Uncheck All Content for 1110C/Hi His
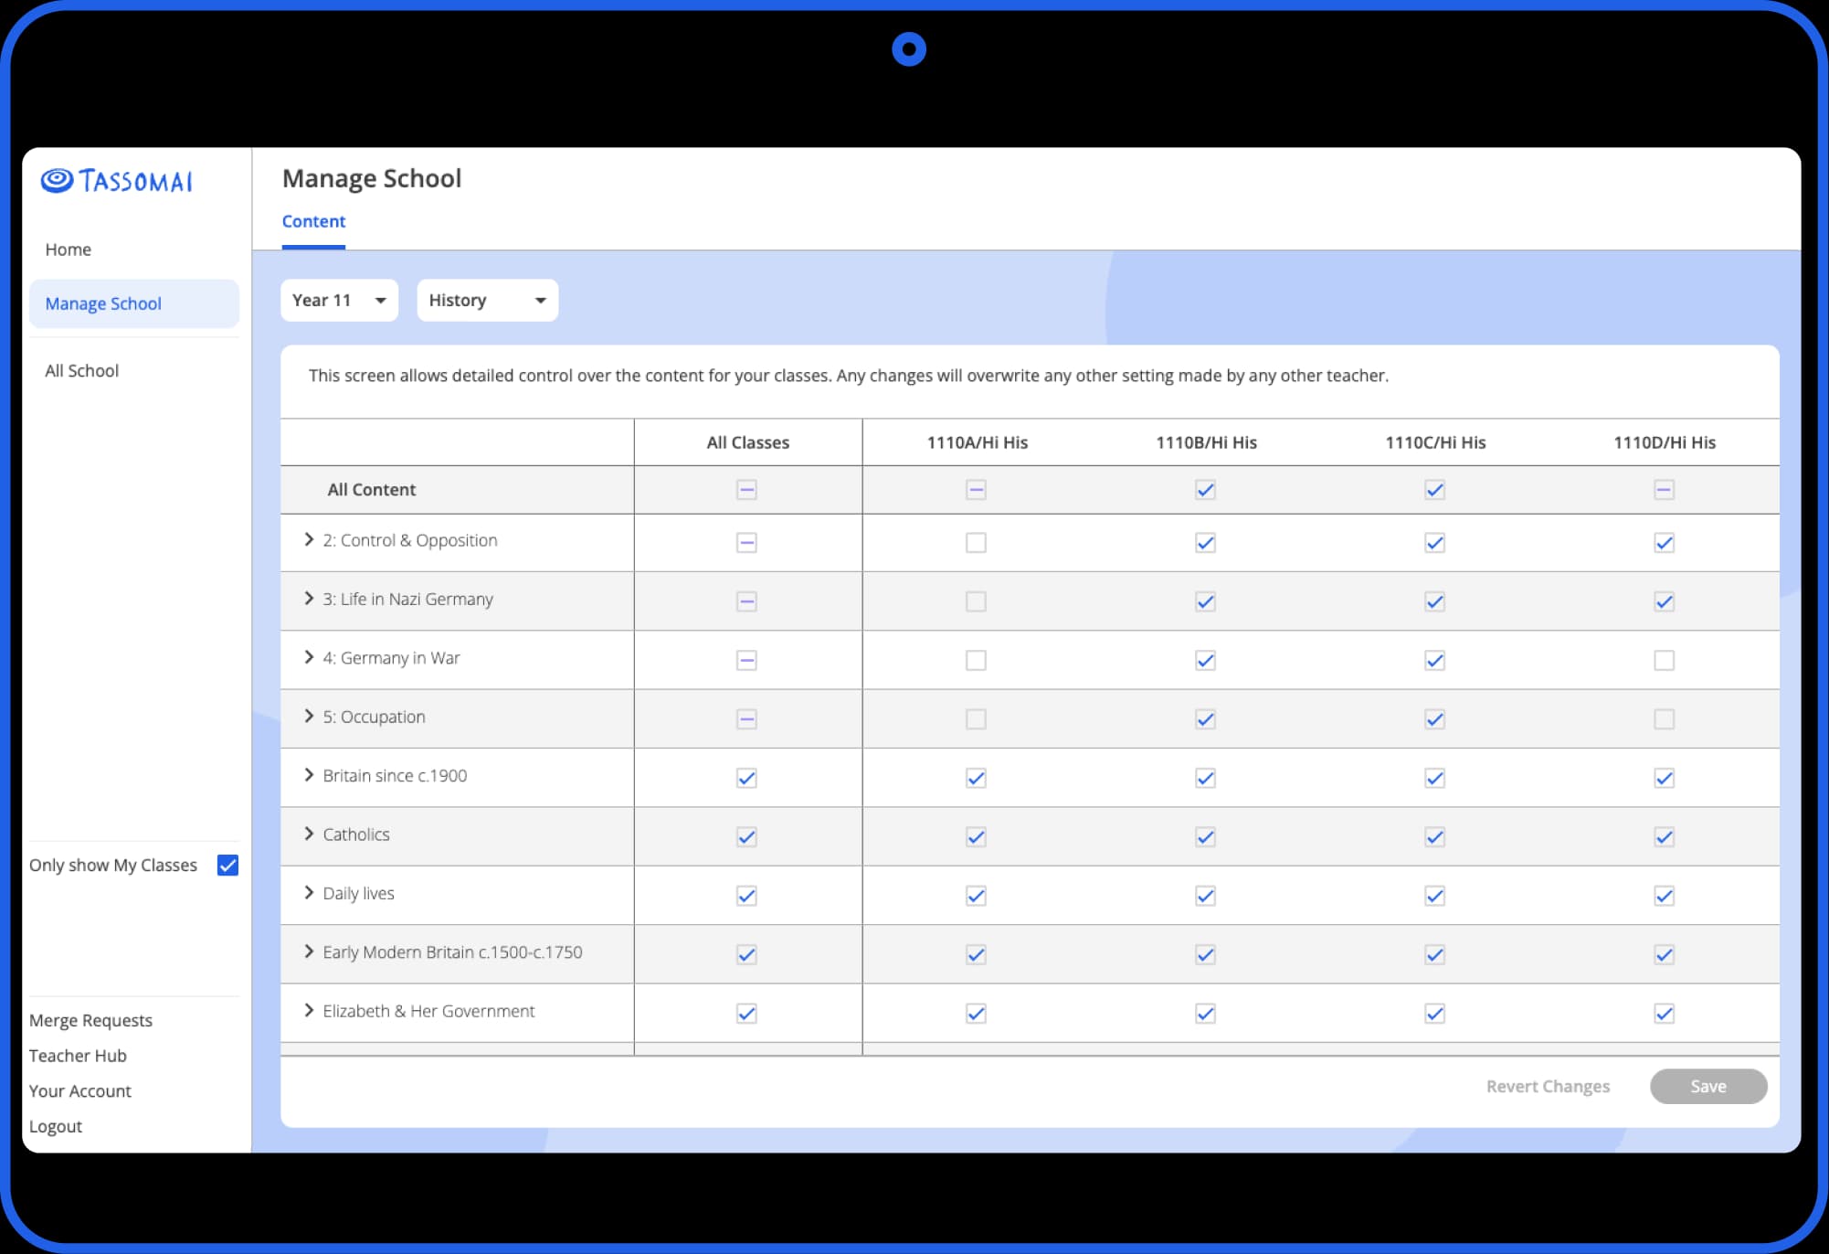 coord(1434,490)
